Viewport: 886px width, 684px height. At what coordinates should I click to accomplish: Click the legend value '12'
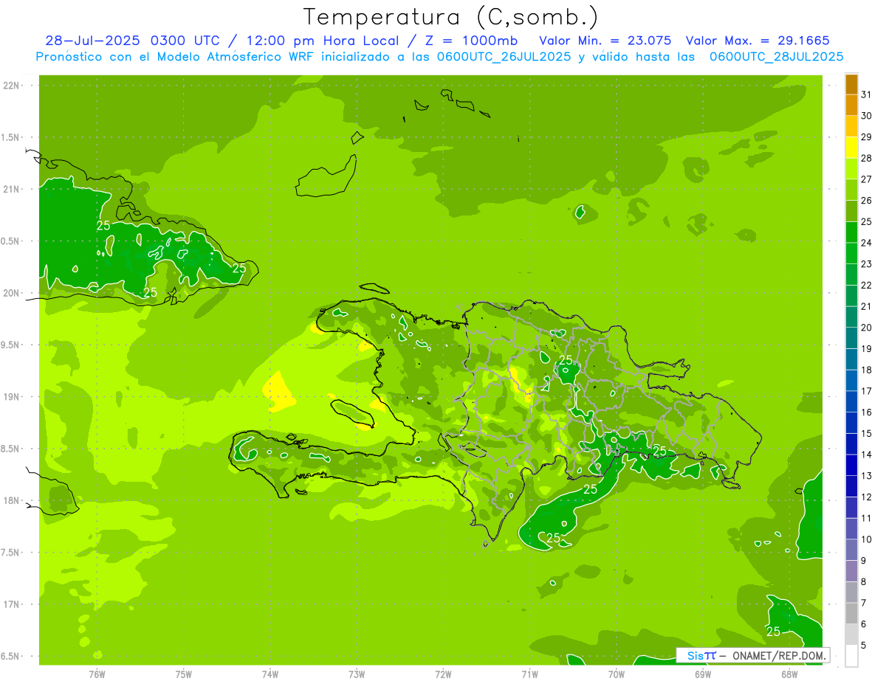tap(867, 497)
